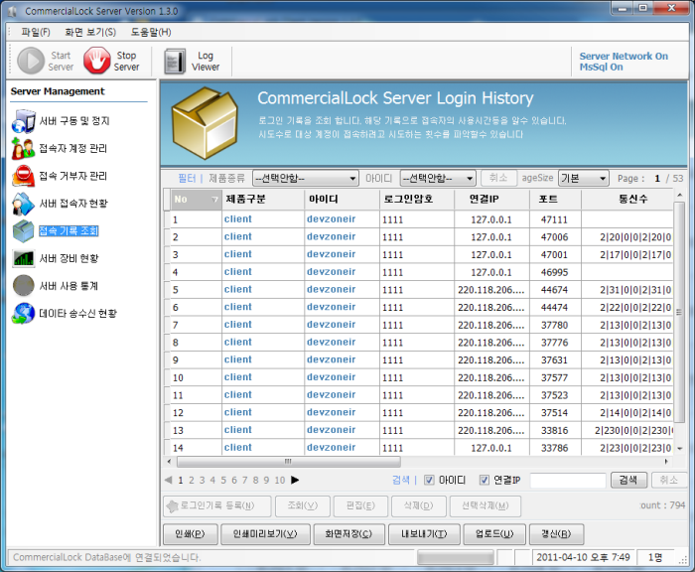Screen dimensions: 695x572
Task: Open the Log Viewer toolbar icon
Action: 174,62
